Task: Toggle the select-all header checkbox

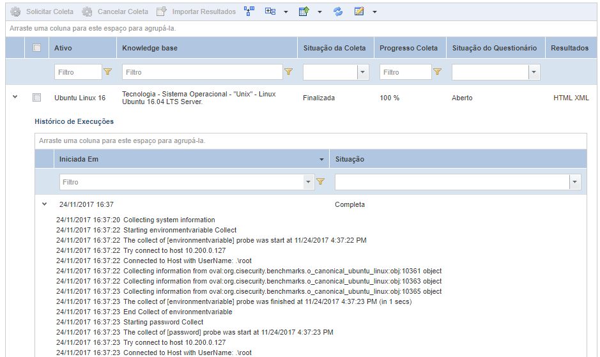Action: pos(36,48)
